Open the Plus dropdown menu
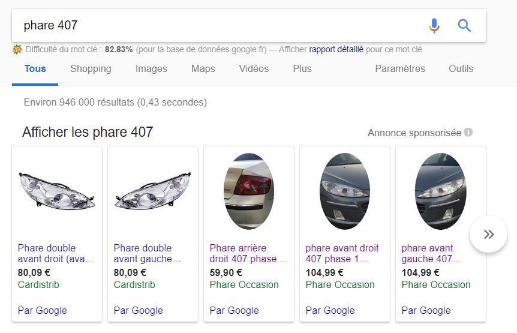 coord(302,68)
